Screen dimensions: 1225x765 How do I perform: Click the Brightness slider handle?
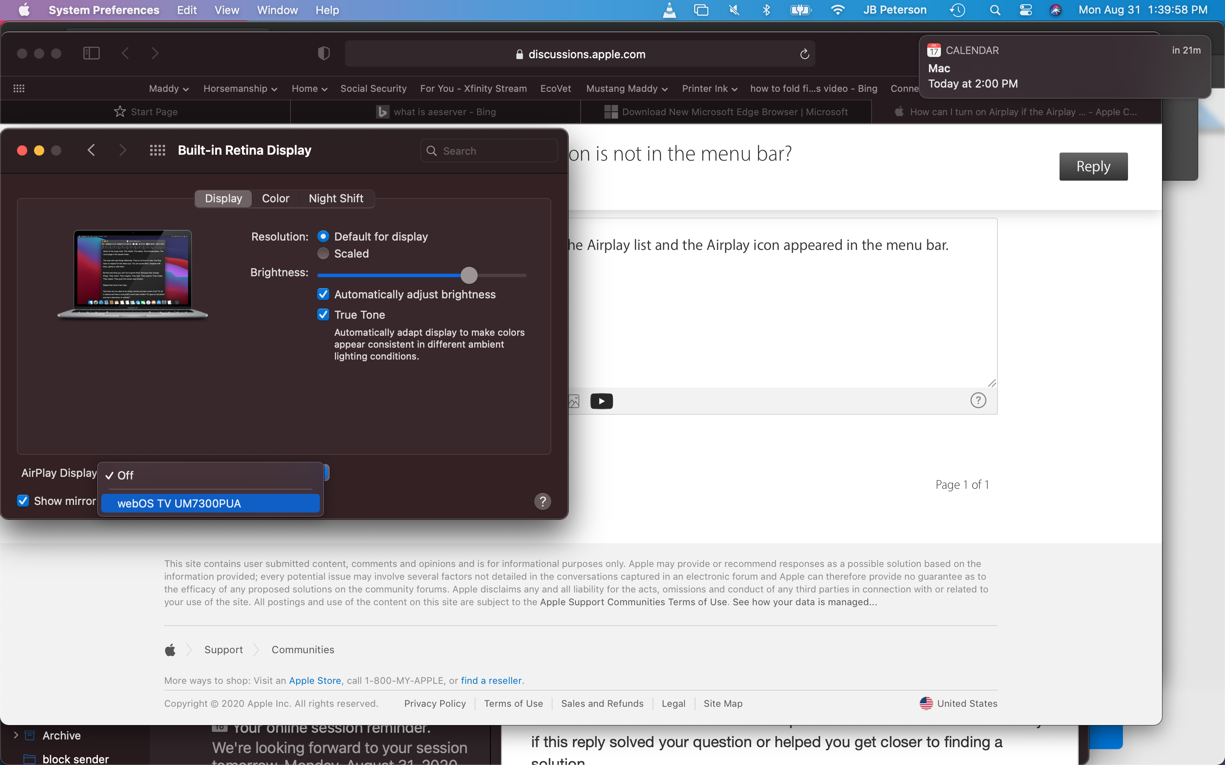click(469, 275)
